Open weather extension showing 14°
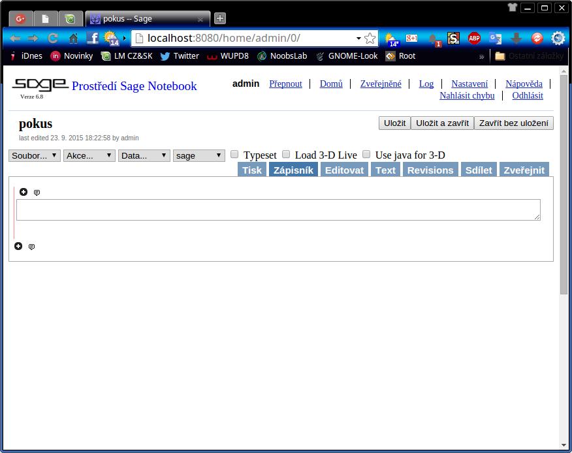Image resolution: width=572 pixels, height=453 pixels. (392, 39)
